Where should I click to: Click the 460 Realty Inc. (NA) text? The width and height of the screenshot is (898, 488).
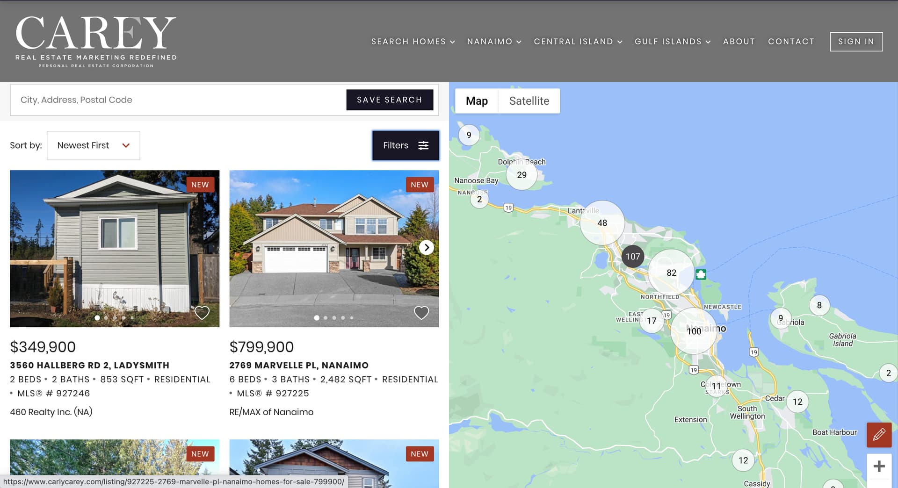51,412
